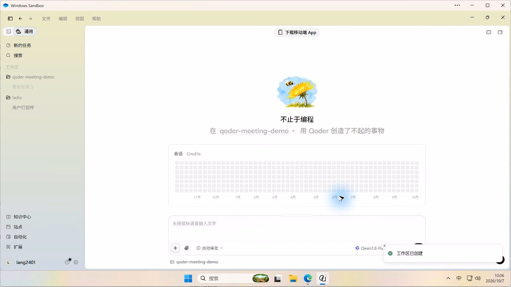Viewport: 511px width, 287px height.
Task: Open the 视图 menu
Action: click(80, 19)
